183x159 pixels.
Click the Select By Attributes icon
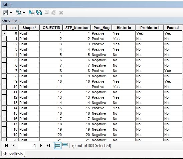(32, 13)
